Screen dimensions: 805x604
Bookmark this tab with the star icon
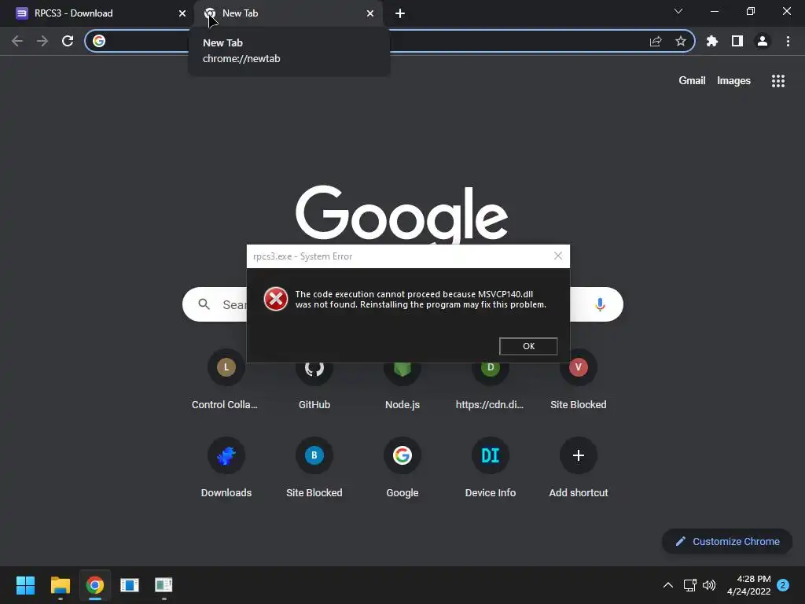[x=680, y=41]
